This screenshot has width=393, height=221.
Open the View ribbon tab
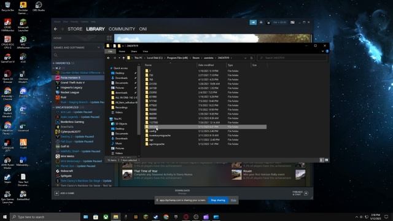point(146,52)
